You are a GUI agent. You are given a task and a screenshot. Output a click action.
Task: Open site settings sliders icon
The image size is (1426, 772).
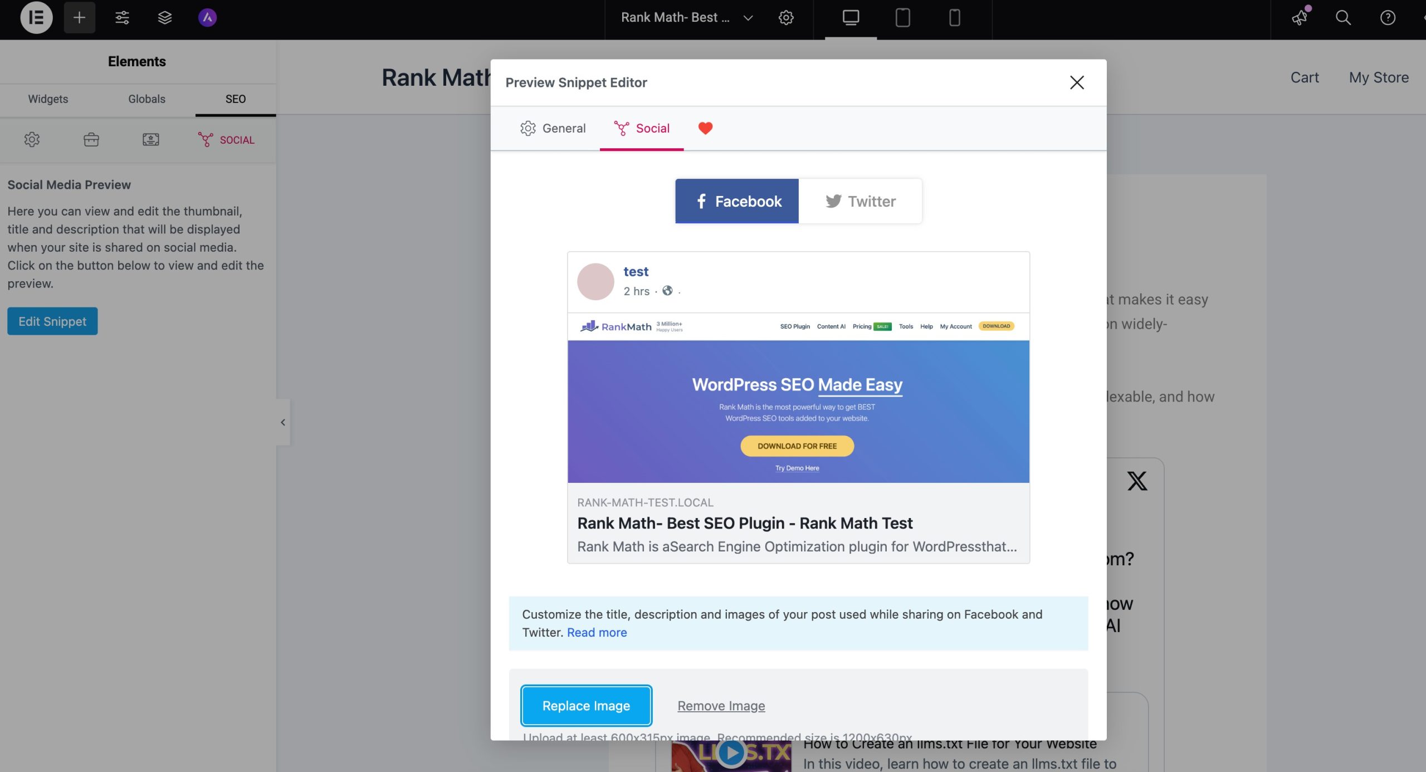[x=122, y=18]
